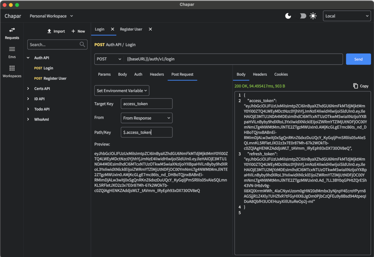Open the Auth tab

tap(138, 74)
